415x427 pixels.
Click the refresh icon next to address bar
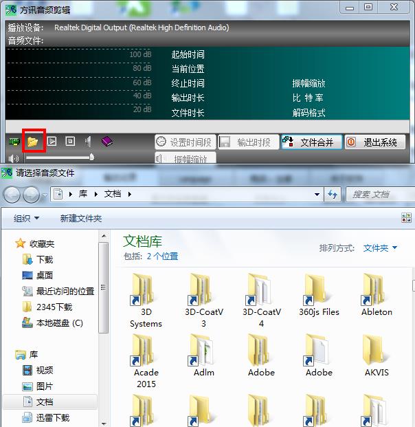(333, 195)
